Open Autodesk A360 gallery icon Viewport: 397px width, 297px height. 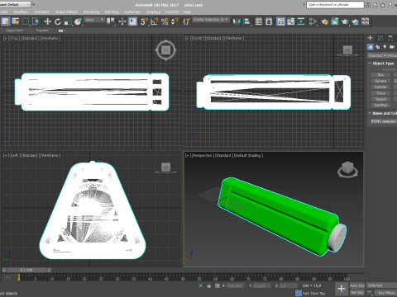(366, 21)
